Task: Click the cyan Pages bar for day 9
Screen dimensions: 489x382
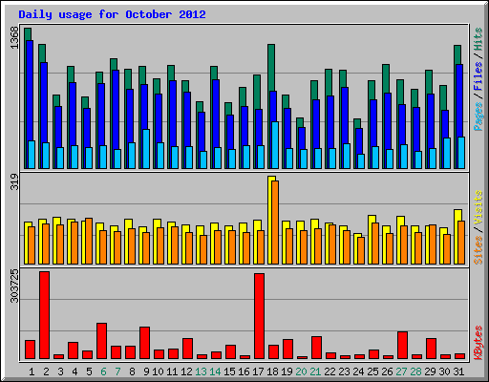Action: (x=146, y=149)
